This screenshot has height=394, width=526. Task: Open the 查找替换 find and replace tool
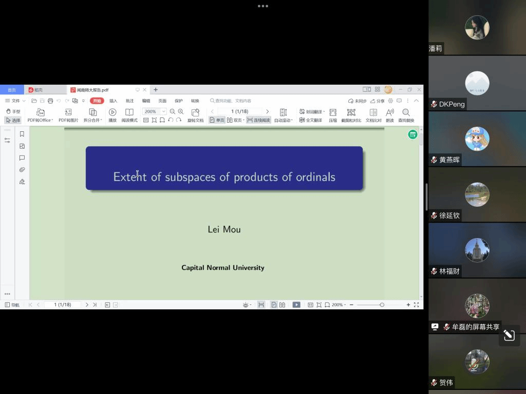pyautogui.click(x=406, y=112)
